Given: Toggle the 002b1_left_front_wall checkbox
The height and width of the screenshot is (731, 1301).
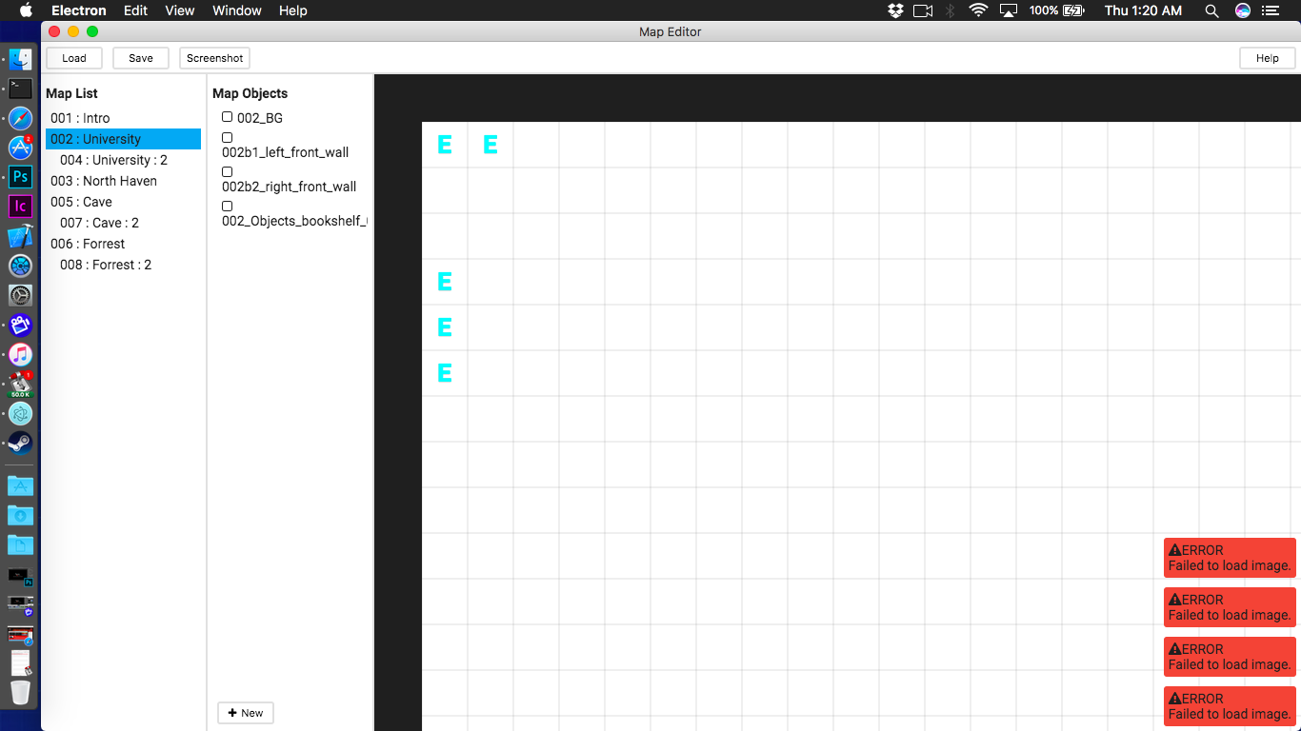Looking at the screenshot, I should [227, 138].
